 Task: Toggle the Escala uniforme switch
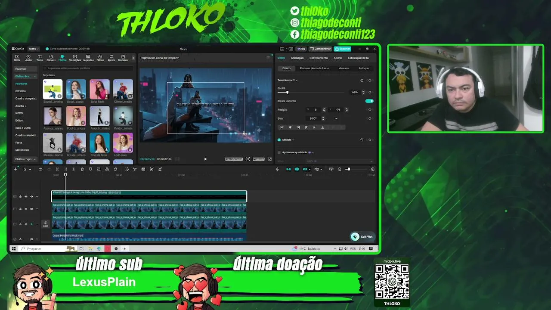369,101
